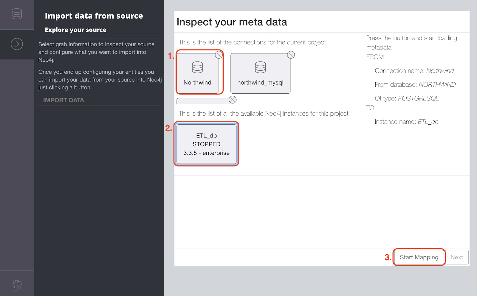Image resolution: width=477 pixels, height=296 pixels.
Task: Select the northwind_mysql connection card
Action: tap(260, 73)
